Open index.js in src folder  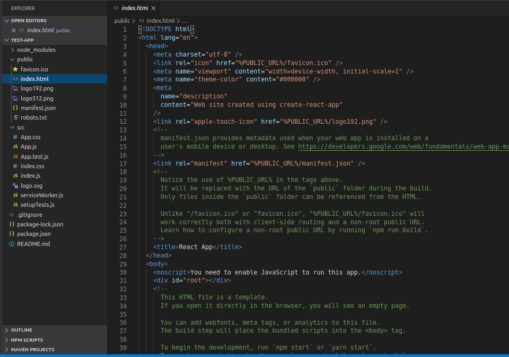click(x=31, y=175)
